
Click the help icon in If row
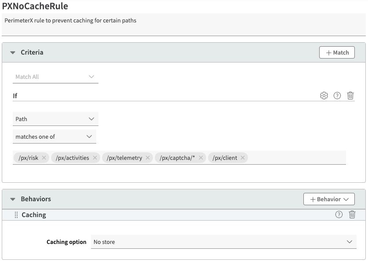pos(337,96)
